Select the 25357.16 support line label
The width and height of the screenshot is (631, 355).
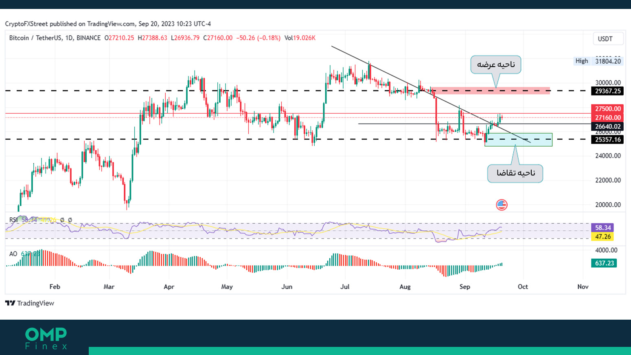click(608, 139)
